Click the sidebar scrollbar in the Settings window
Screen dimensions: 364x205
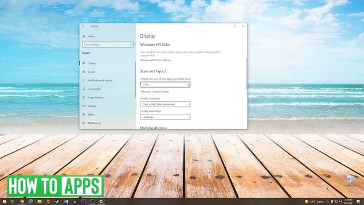point(135,80)
